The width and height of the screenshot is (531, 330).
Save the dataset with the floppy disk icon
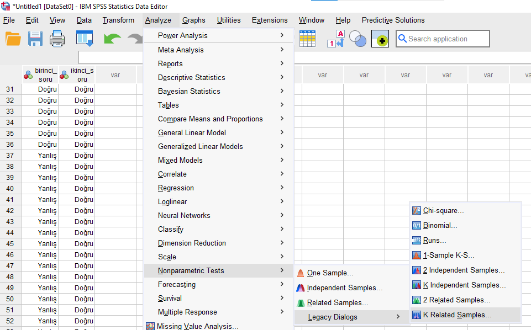[35, 39]
